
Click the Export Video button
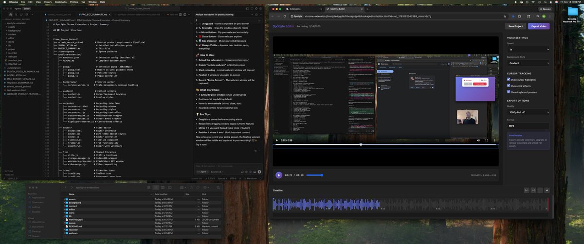(539, 26)
